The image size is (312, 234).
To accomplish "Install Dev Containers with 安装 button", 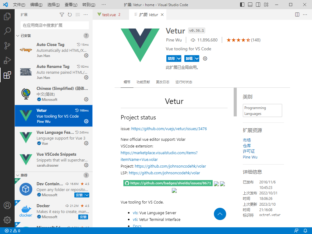I will coord(80,195).
